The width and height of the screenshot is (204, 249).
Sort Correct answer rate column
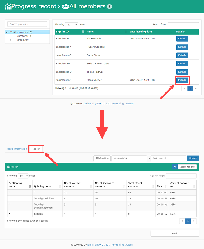pyautogui.click(x=194, y=186)
